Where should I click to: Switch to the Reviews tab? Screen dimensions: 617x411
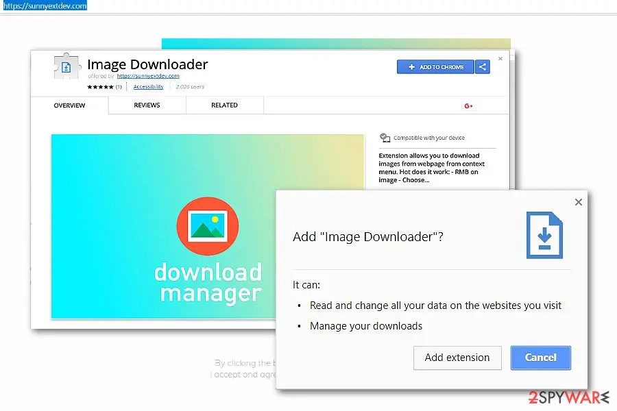[x=147, y=105]
